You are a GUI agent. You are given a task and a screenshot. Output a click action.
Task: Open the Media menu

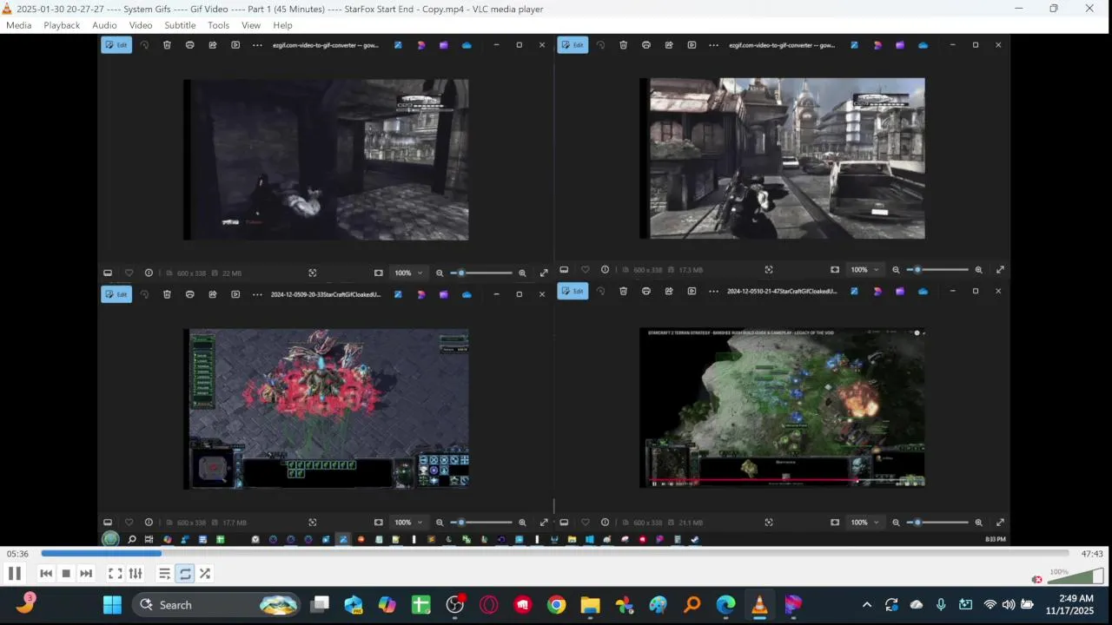coord(18,25)
